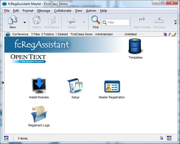Click the Next Unread button
Screen dimensions: 180x144
[x=142, y=22]
